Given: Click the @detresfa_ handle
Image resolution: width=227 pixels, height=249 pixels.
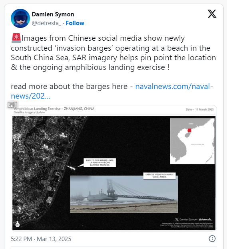Looking at the screenshot, I should point(46,23).
